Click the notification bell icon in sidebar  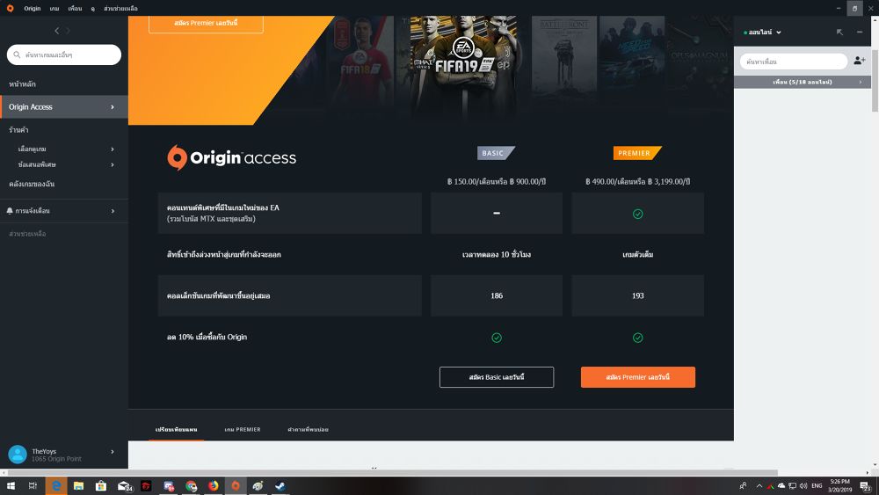pyautogui.click(x=10, y=211)
